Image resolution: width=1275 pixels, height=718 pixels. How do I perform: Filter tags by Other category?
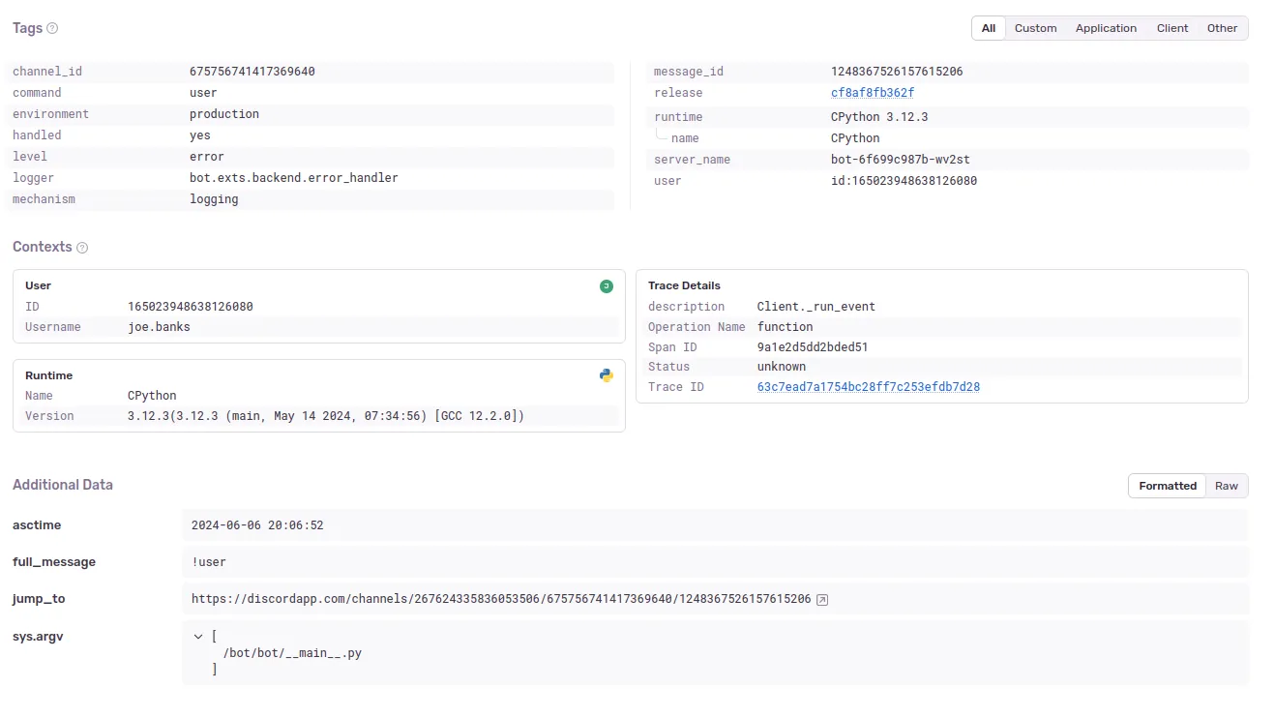pos(1222,28)
